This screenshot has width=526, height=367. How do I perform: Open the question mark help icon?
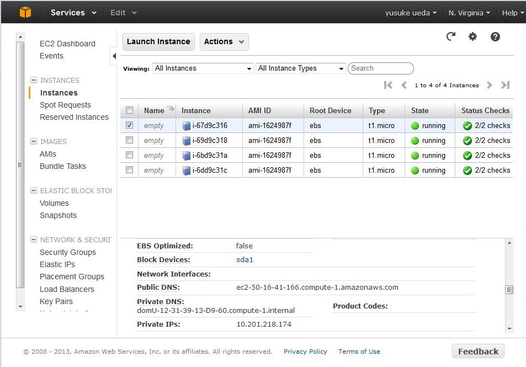tap(495, 36)
